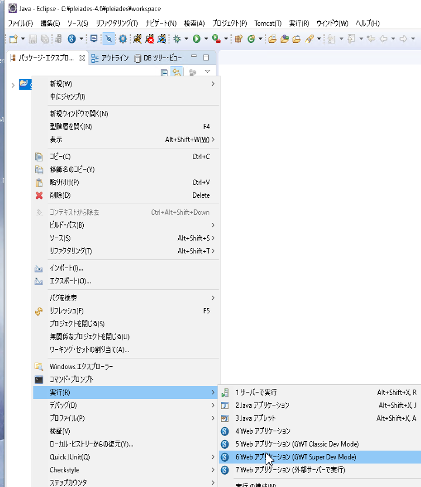Click the Back navigation arrow
This screenshot has height=487, width=421.
(x=383, y=39)
